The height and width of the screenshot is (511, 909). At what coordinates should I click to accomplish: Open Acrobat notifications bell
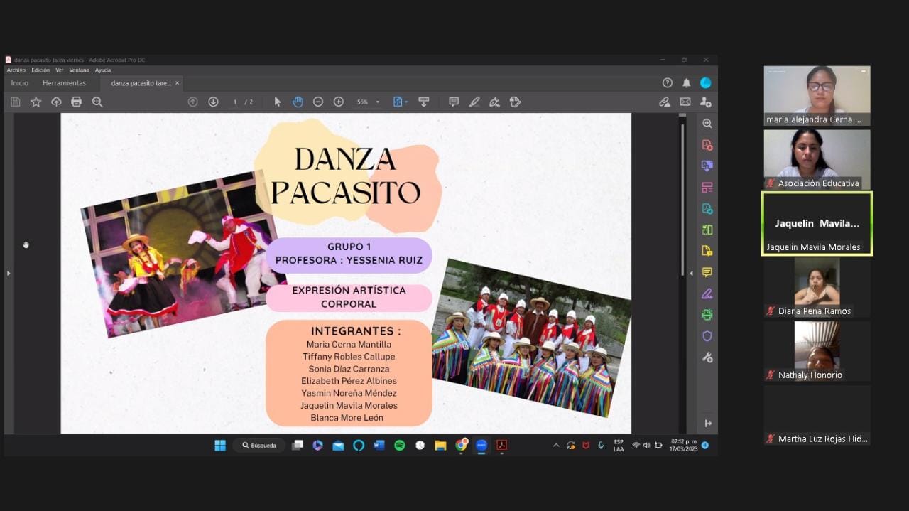686,82
